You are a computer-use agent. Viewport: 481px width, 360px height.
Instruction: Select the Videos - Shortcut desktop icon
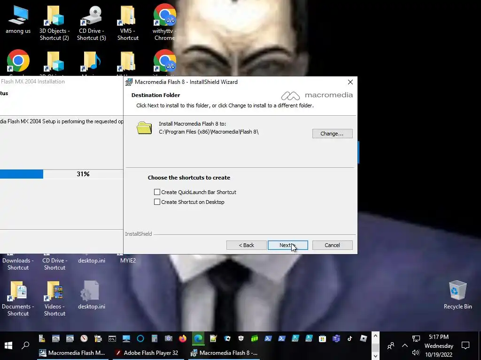coord(54,299)
